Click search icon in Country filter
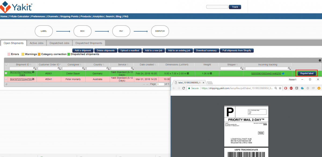Viewport: 322px width, 157px height. click(108, 68)
